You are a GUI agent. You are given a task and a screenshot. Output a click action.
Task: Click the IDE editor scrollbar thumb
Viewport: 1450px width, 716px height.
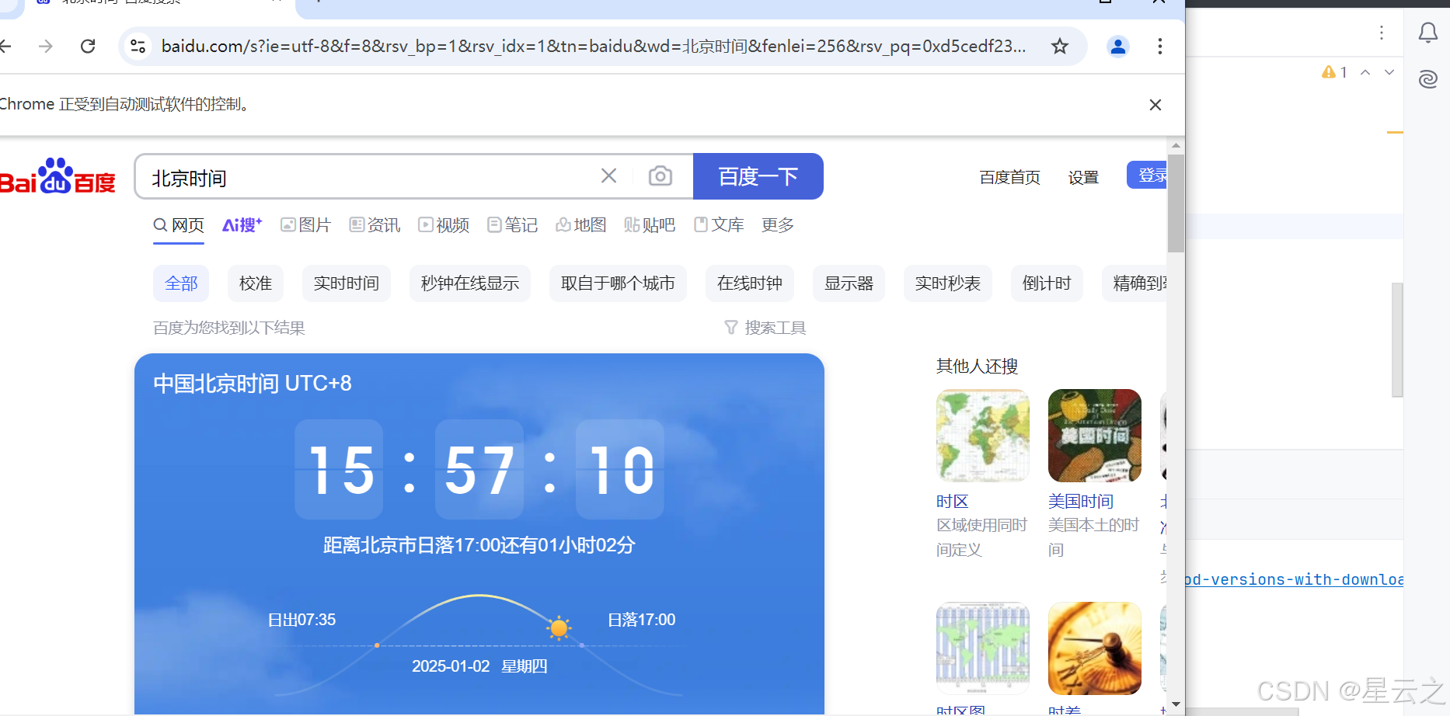1397,340
